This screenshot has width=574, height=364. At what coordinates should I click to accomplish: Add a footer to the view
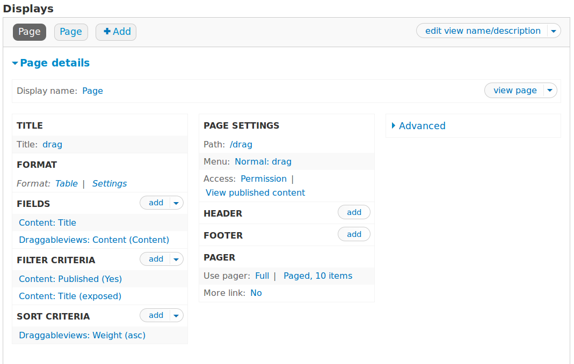tap(354, 234)
